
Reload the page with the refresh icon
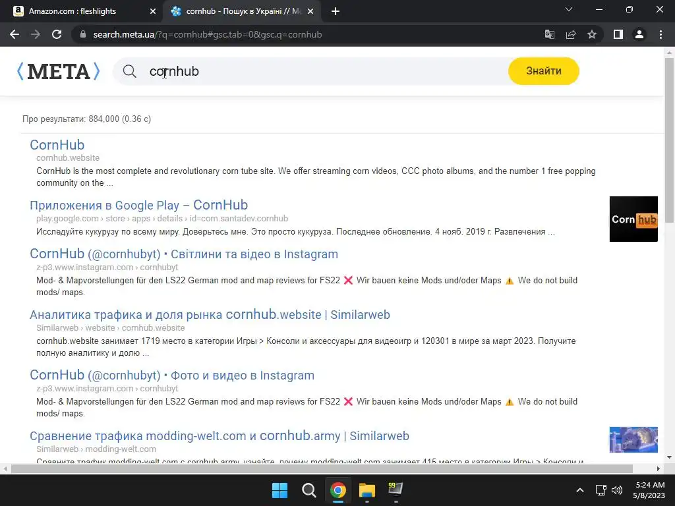[57, 34]
